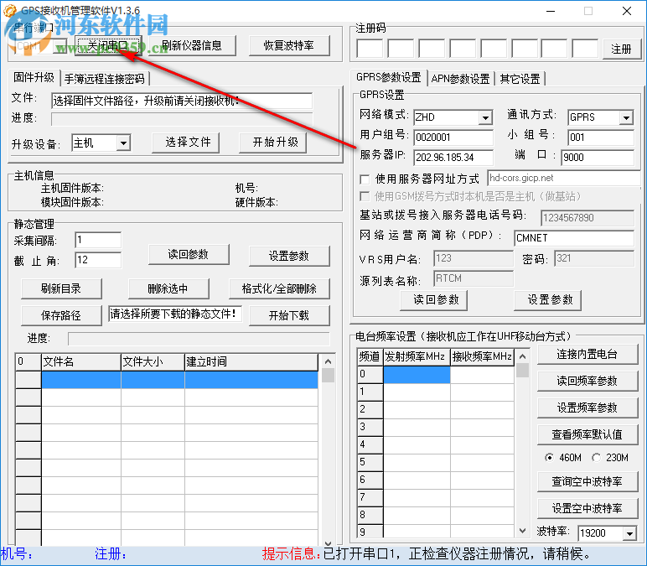Image resolution: width=647 pixels, height=566 pixels.
Task: Click 连接内置电台 button
Action: pyautogui.click(x=587, y=355)
